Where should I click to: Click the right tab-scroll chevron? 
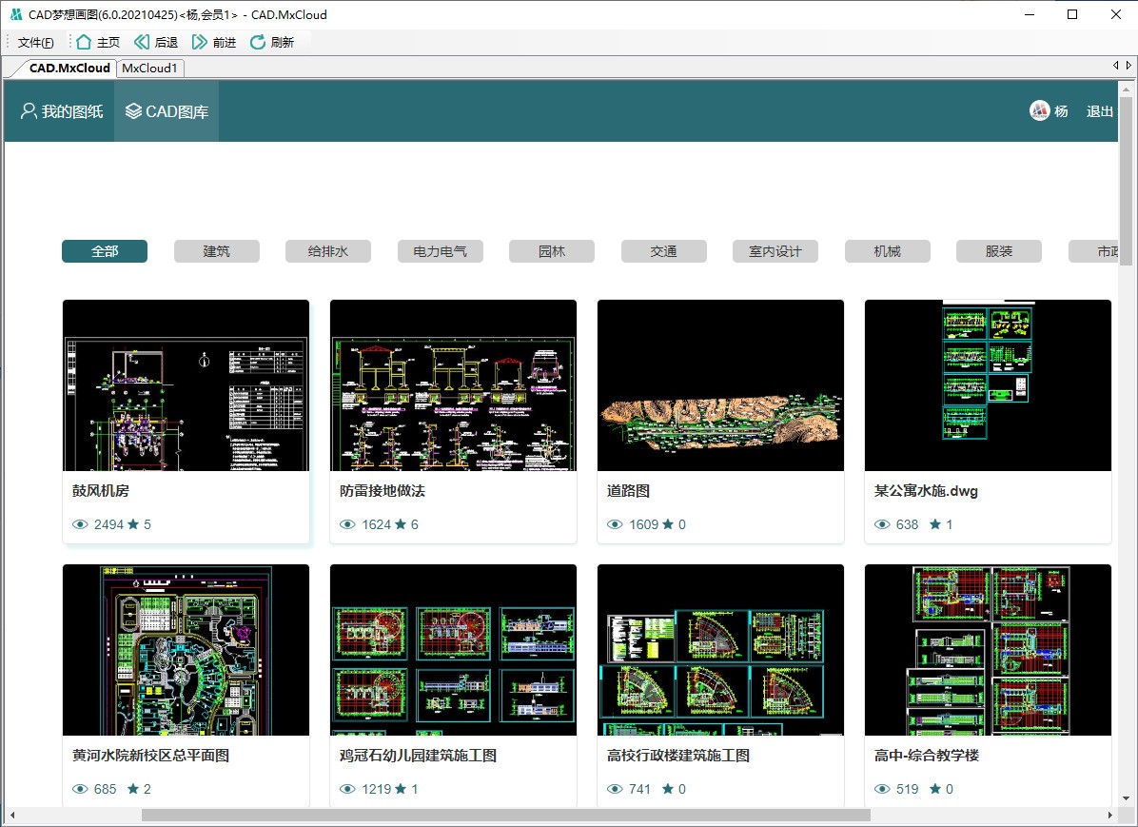point(1130,66)
